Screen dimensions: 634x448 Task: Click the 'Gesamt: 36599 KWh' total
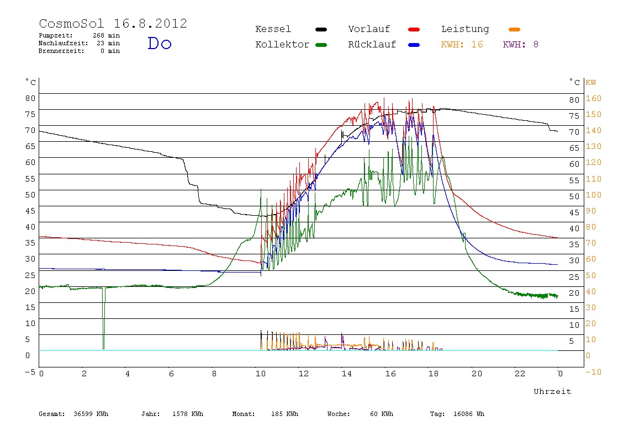click(73, 414)
